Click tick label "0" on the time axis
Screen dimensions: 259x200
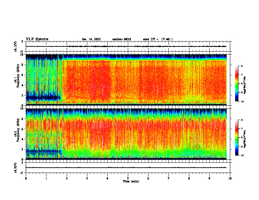tap(26, 178)
